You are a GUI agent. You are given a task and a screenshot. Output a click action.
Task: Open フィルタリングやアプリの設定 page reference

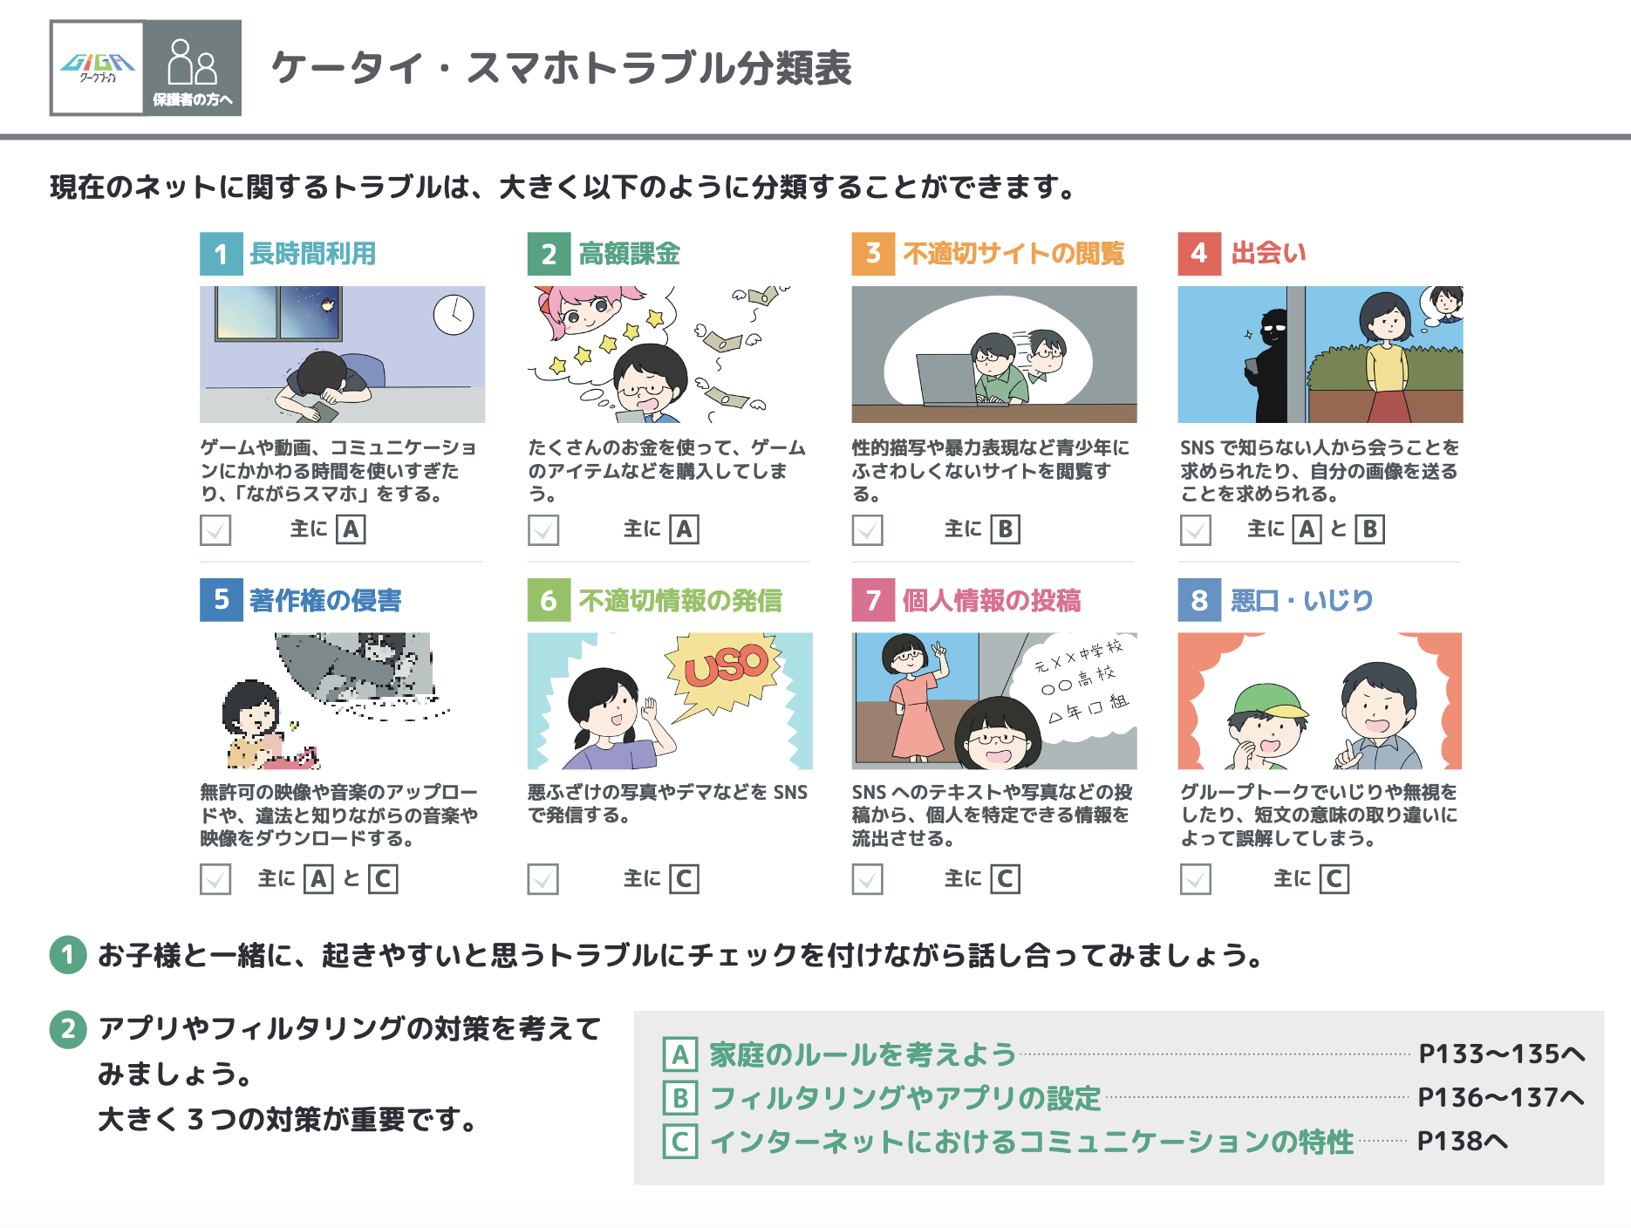[1501, 1098]
